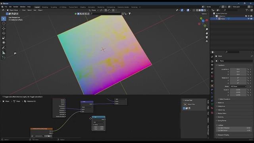The width and height of the screenshot is (254, 143).
Task: Open the Window menu
Action: (23, 7)
